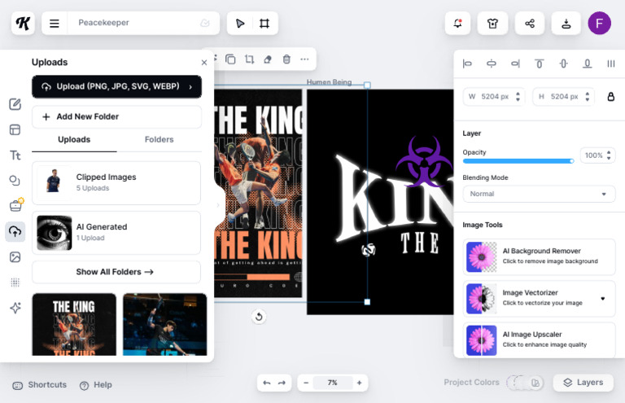
Task: Open the AI sparkle sidebar icon
Action: (x=15, y=308)
